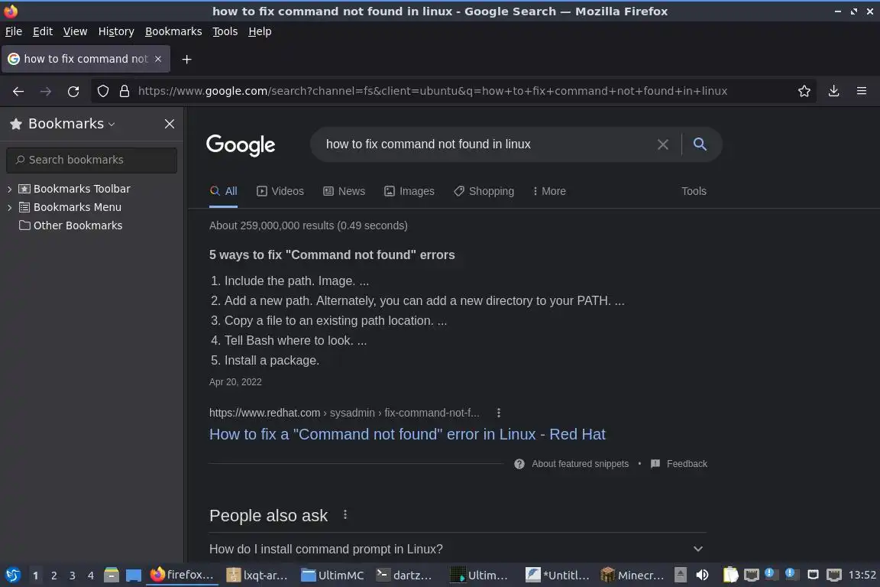Switch to lxqt-archiver window in taskbar
The height and width of the screenshot is (587, 880).
click(x=257, y=575)
